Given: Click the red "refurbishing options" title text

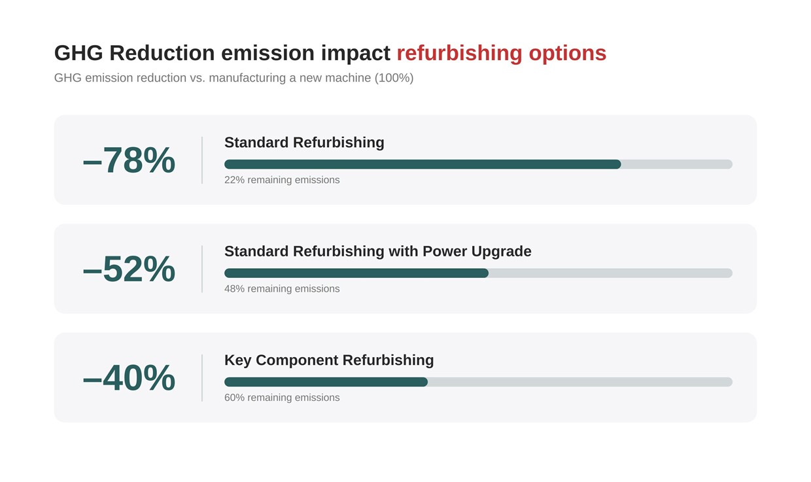Looking at the screenshot, I should (501, 53).
